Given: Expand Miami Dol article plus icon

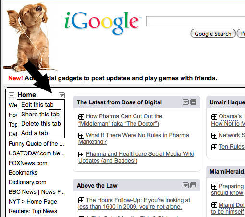Looking at the screenshot, I should (214, 205).
